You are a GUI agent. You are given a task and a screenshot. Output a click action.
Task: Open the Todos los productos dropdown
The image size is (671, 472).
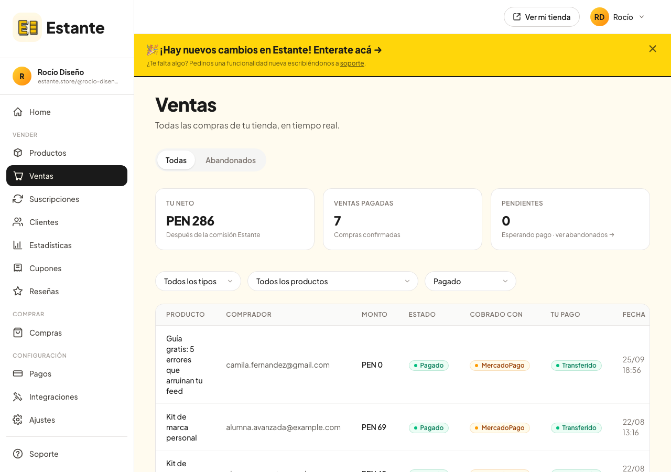click(333, 281)
